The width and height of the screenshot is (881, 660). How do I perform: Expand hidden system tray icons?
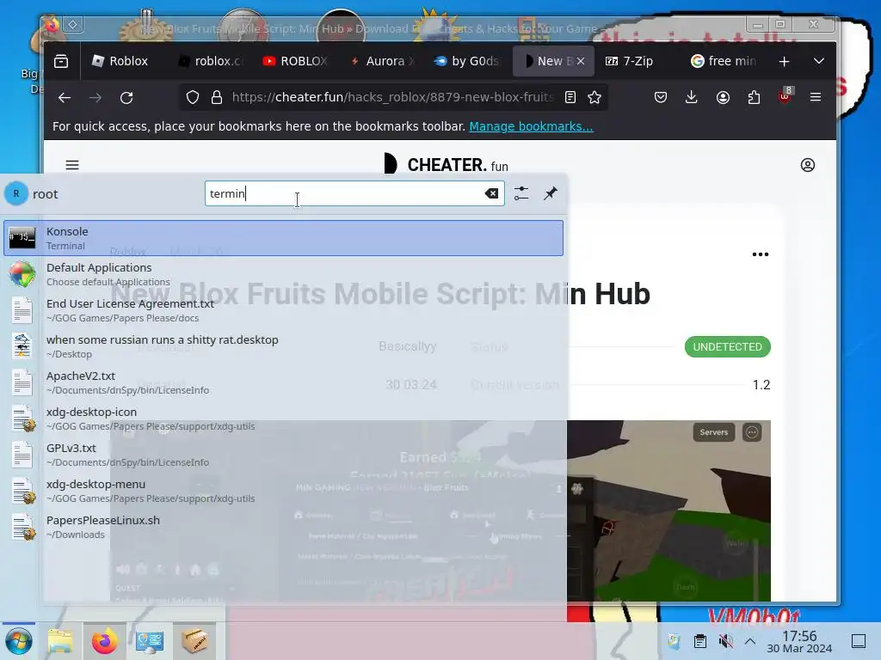(750, 641)
